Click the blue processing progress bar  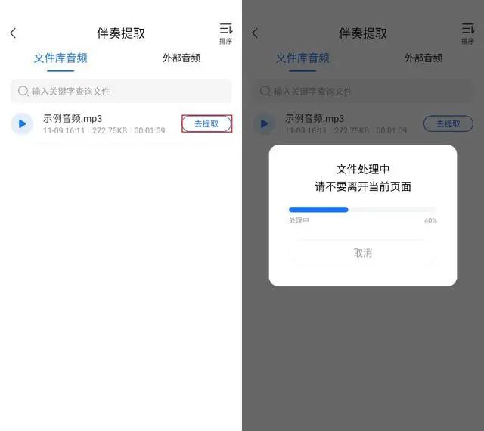pos(318,210)
